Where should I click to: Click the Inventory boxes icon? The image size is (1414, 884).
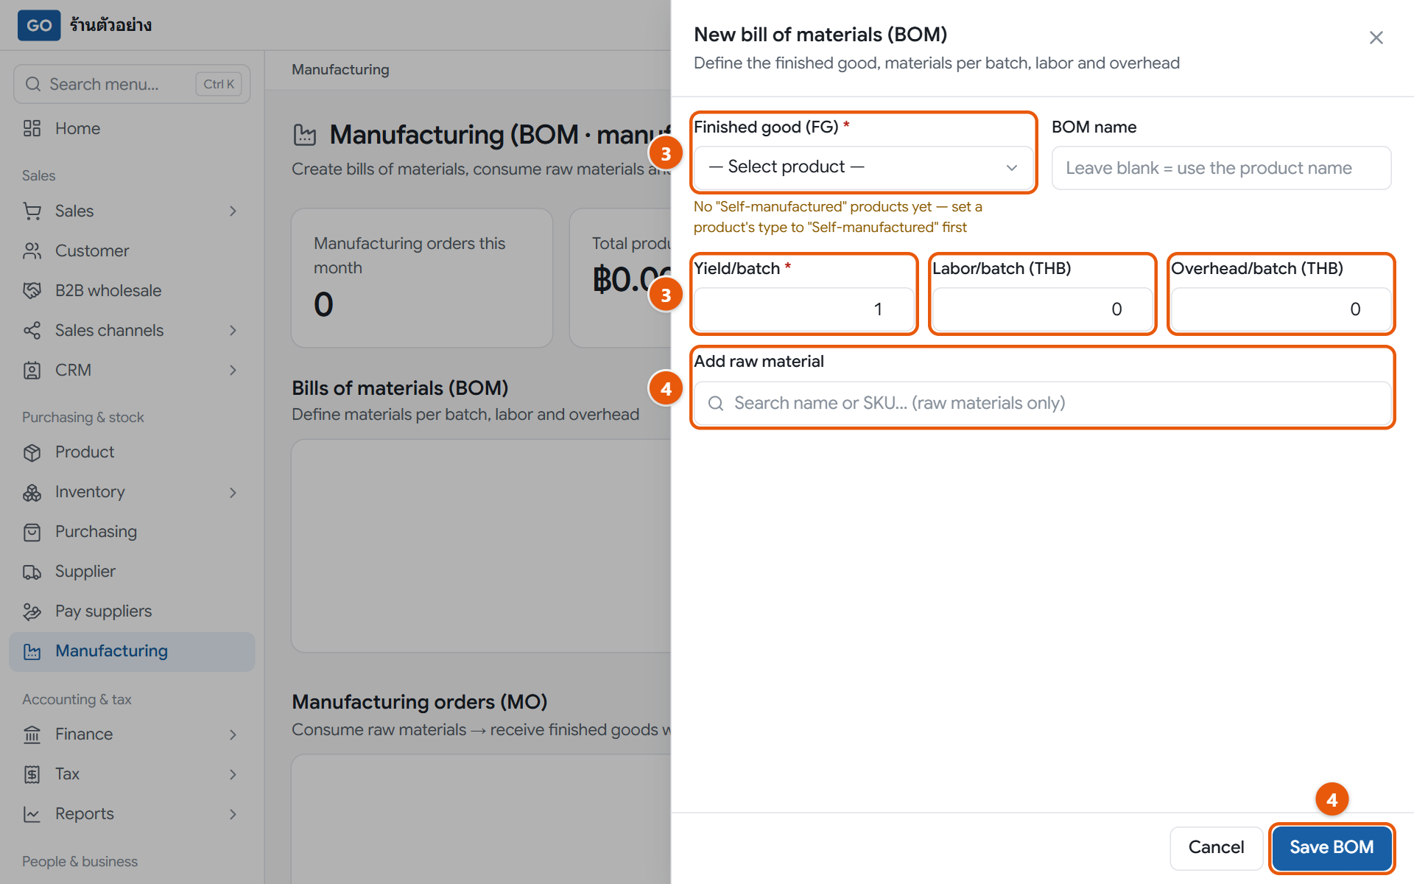[x=32, y=492]
